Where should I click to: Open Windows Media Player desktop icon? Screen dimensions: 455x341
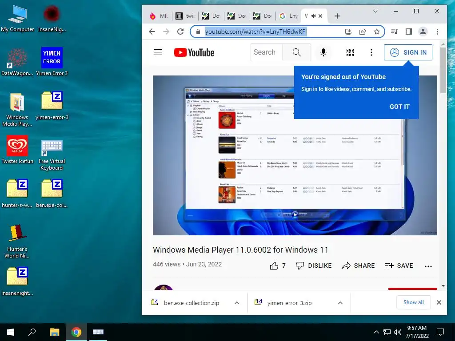click(x=17, y=110)
